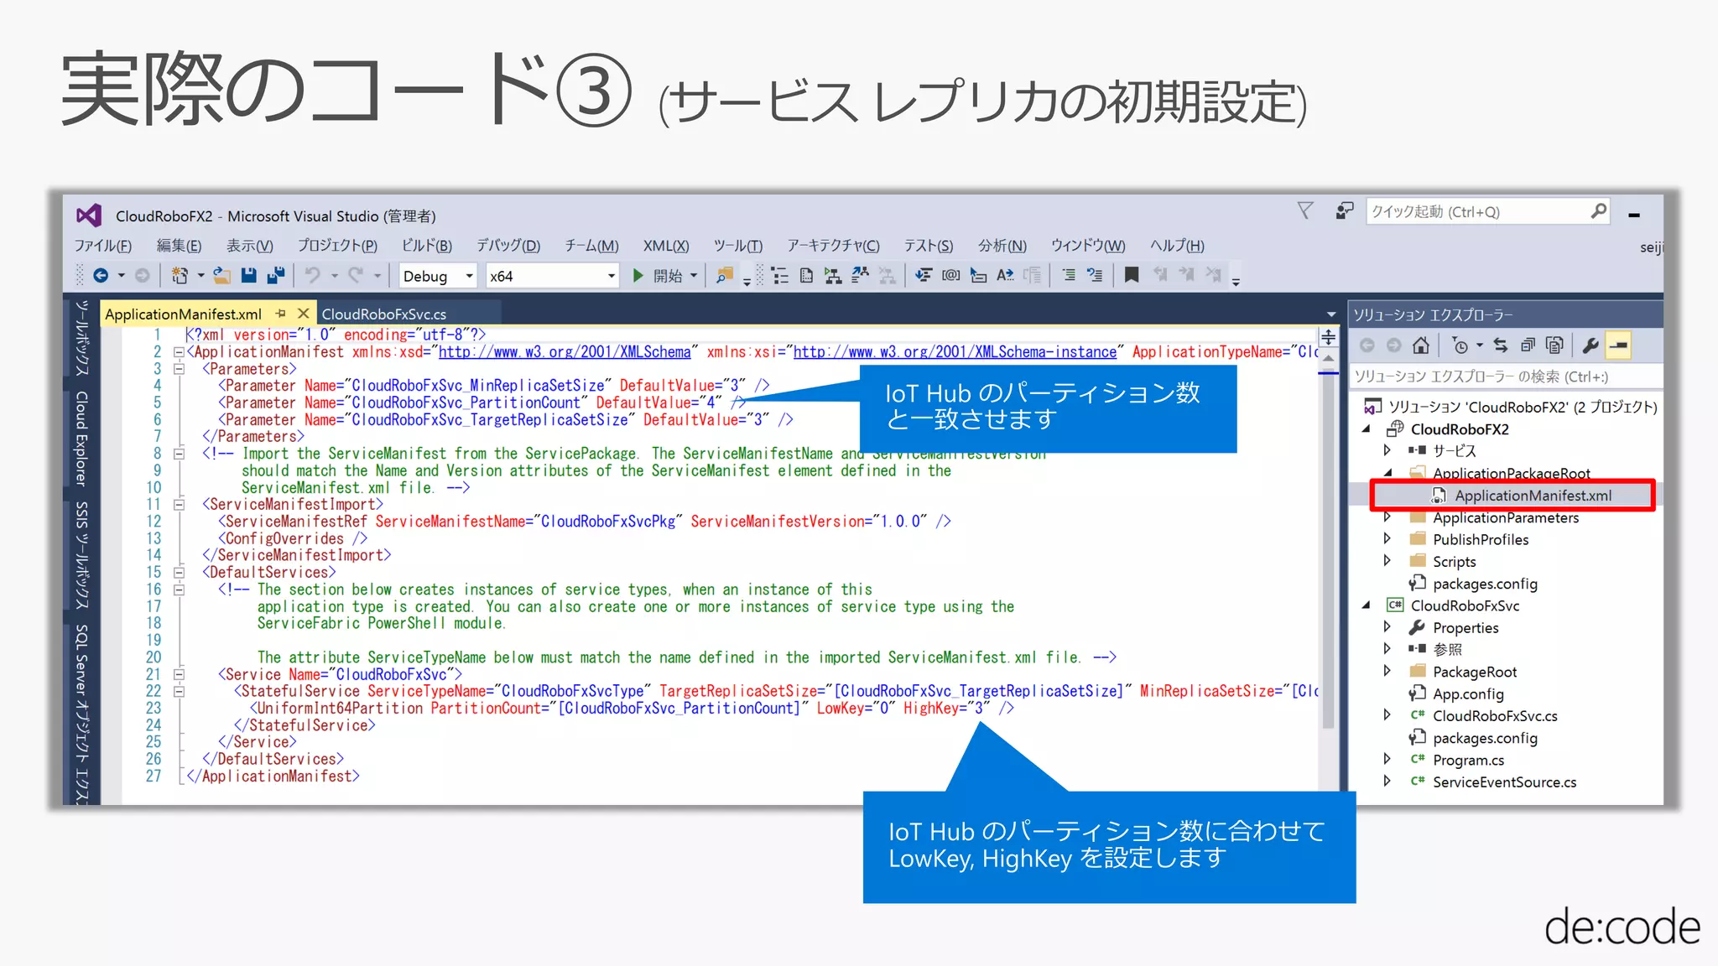Screen dimensions: 1718x966
Task: Click the Visual Studio logo icon
Action: (89, 216)
